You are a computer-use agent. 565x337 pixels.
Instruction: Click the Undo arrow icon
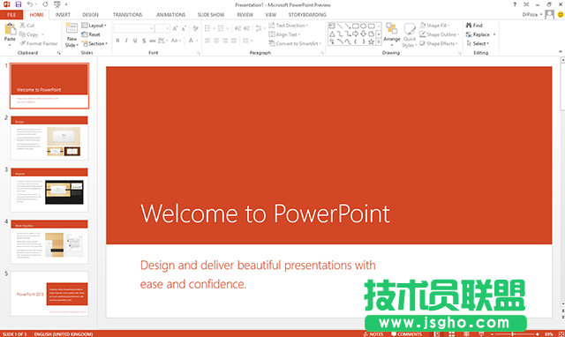pyautogui.click(x=30, y=4)
